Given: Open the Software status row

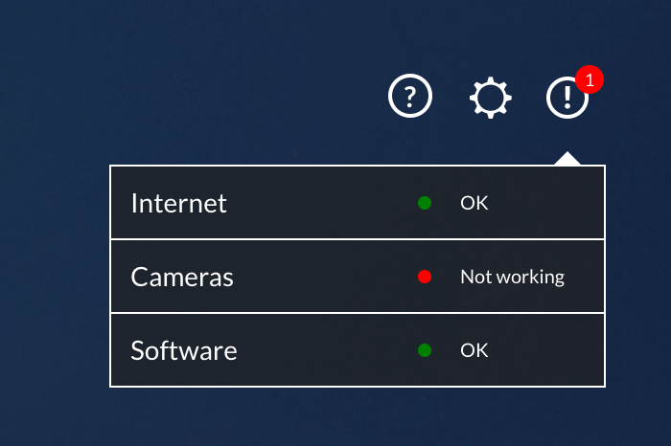Looking at the screenshot, I should (x=358, y=350).
